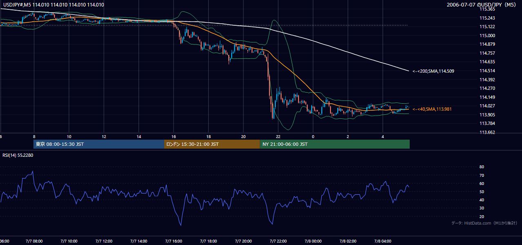The height and width of the screenshot is (245, 522).
Task: Click the '7/7 14:00' date axis label
Action: (138, 241)
